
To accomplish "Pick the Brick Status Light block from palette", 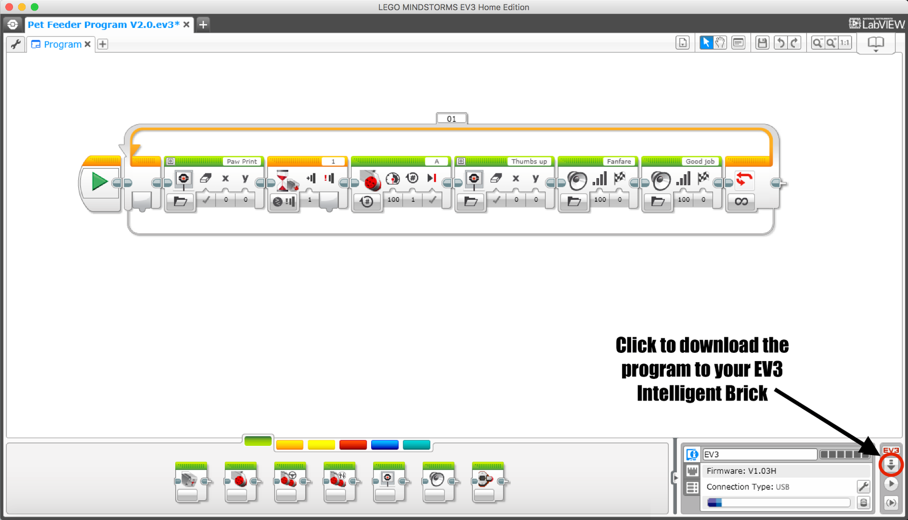I will coord(488,482).
